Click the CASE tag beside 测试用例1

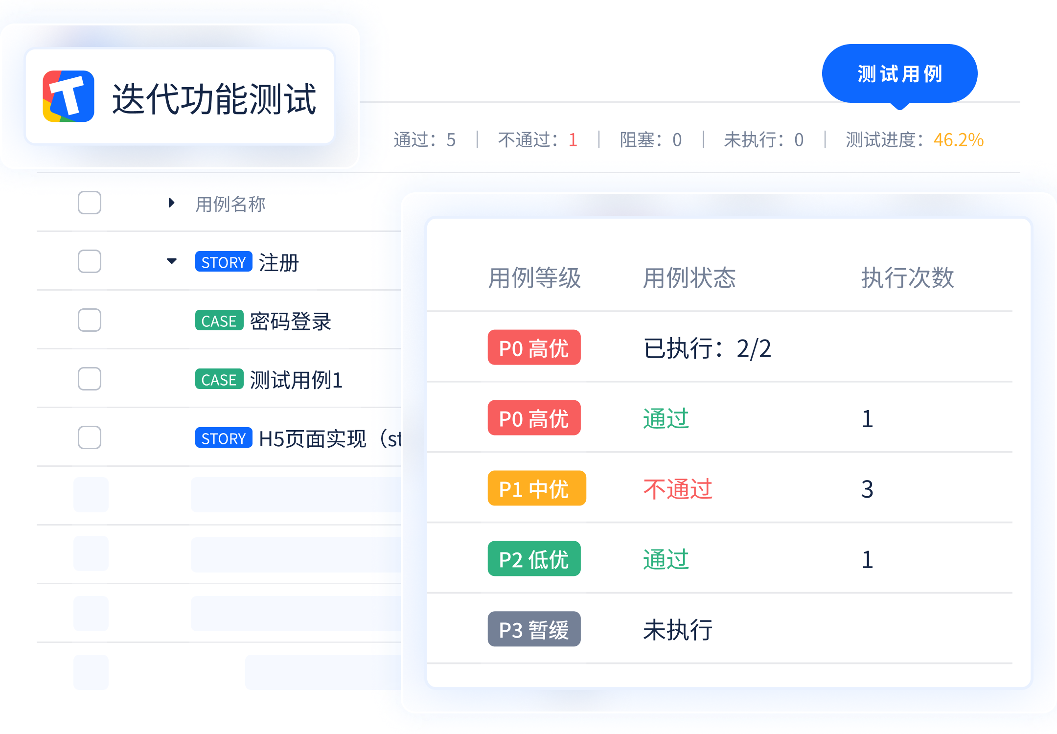[219, 379]
